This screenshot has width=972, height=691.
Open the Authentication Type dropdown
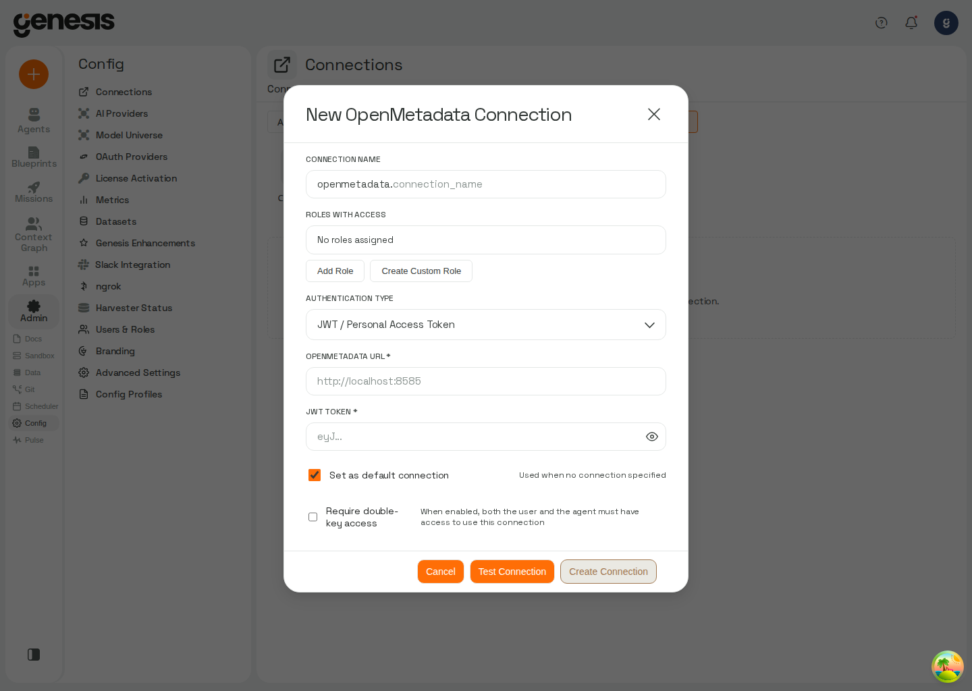click(486, 325)
